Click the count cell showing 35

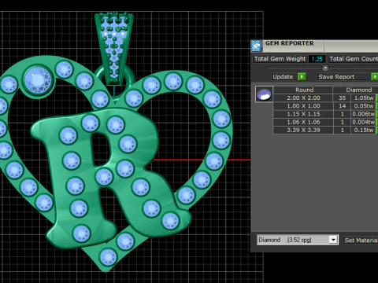(x=342, y=98)
